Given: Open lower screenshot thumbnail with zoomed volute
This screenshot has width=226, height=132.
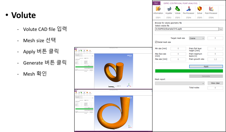Looking at the screenshot, I should (x=113, y=110).
